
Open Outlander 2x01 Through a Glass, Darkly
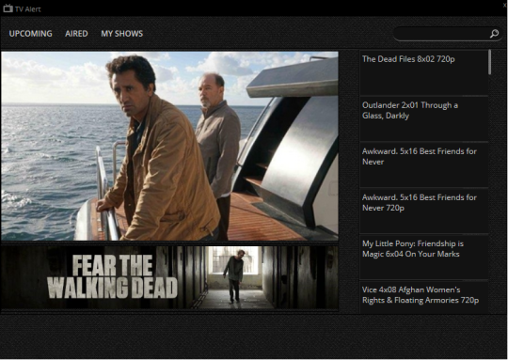click(x=423, y=118)
